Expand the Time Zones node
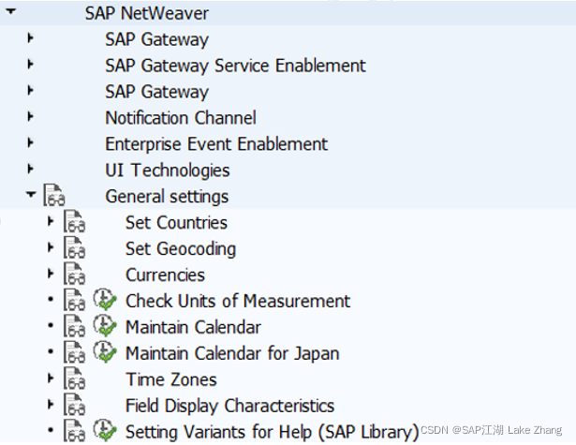 51,378
